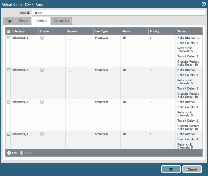This screenshot has height=176, width=208.
Task: Select the ethernet1/4 row checkbox
Action: (x=8, y=134)
